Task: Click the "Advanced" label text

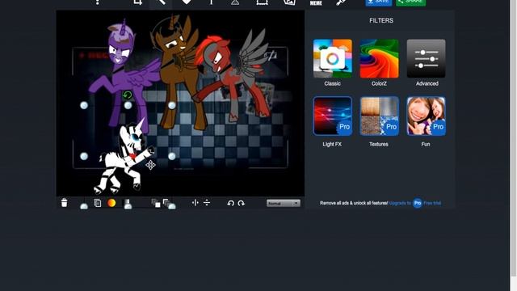Action: pos(427,83)
